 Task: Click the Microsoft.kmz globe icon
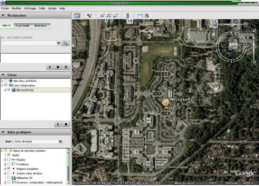(14, 90)
